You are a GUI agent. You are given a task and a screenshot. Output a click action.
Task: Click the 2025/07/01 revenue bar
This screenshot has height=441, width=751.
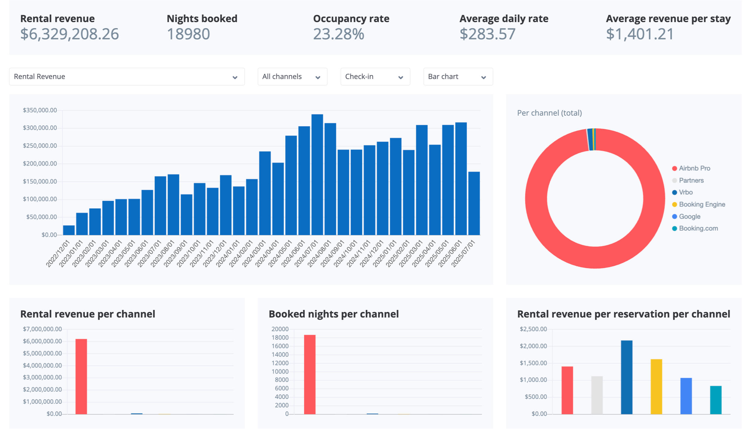[x=474, y=203]
